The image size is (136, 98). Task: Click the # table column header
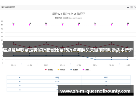pyautogui.click(x=20, y=77)
